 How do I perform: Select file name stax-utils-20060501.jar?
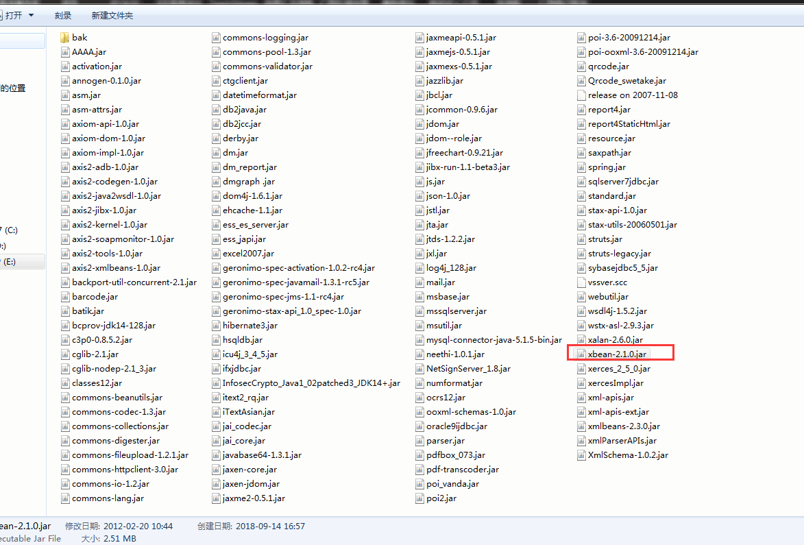point(633,225)
